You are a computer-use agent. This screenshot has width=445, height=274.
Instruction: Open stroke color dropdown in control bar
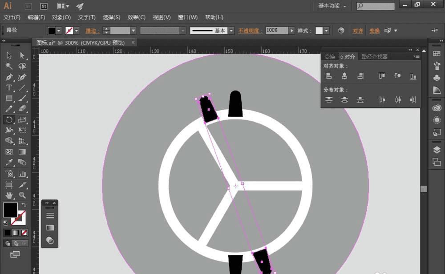point(77,31)
